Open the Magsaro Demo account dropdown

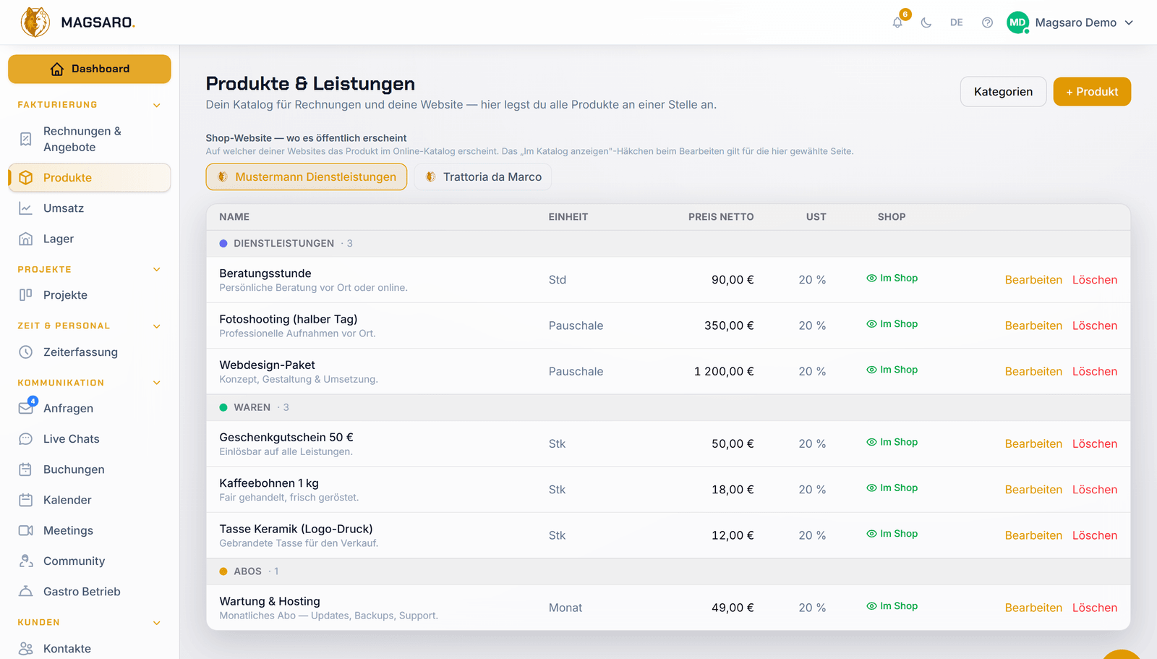click(1070, 22)
